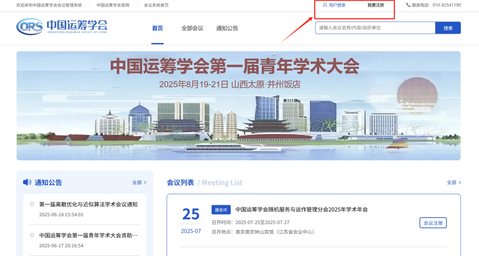
Task: Click the ORS society logo
Action: point(62,26)
